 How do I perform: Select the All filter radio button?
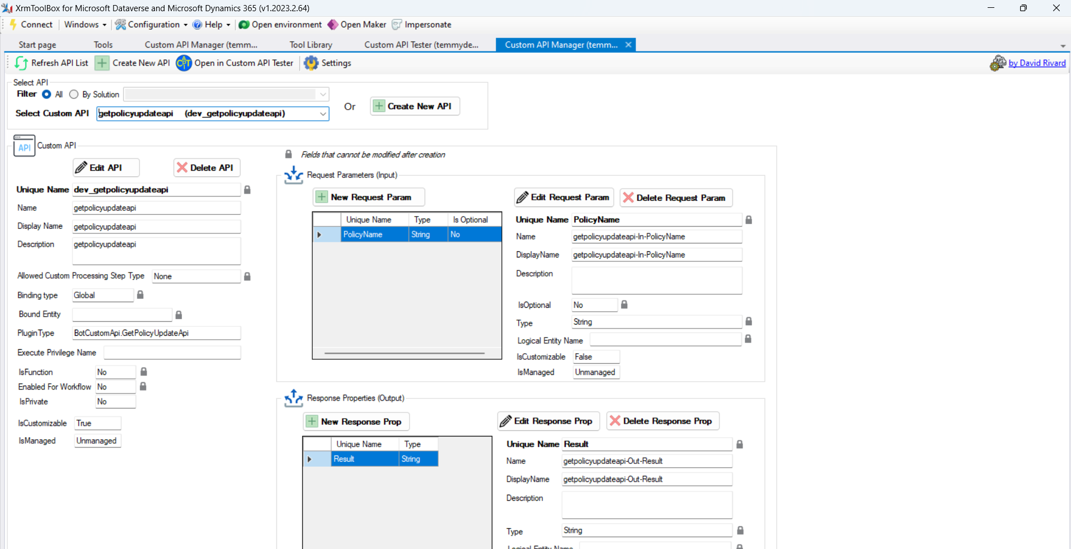46,95
